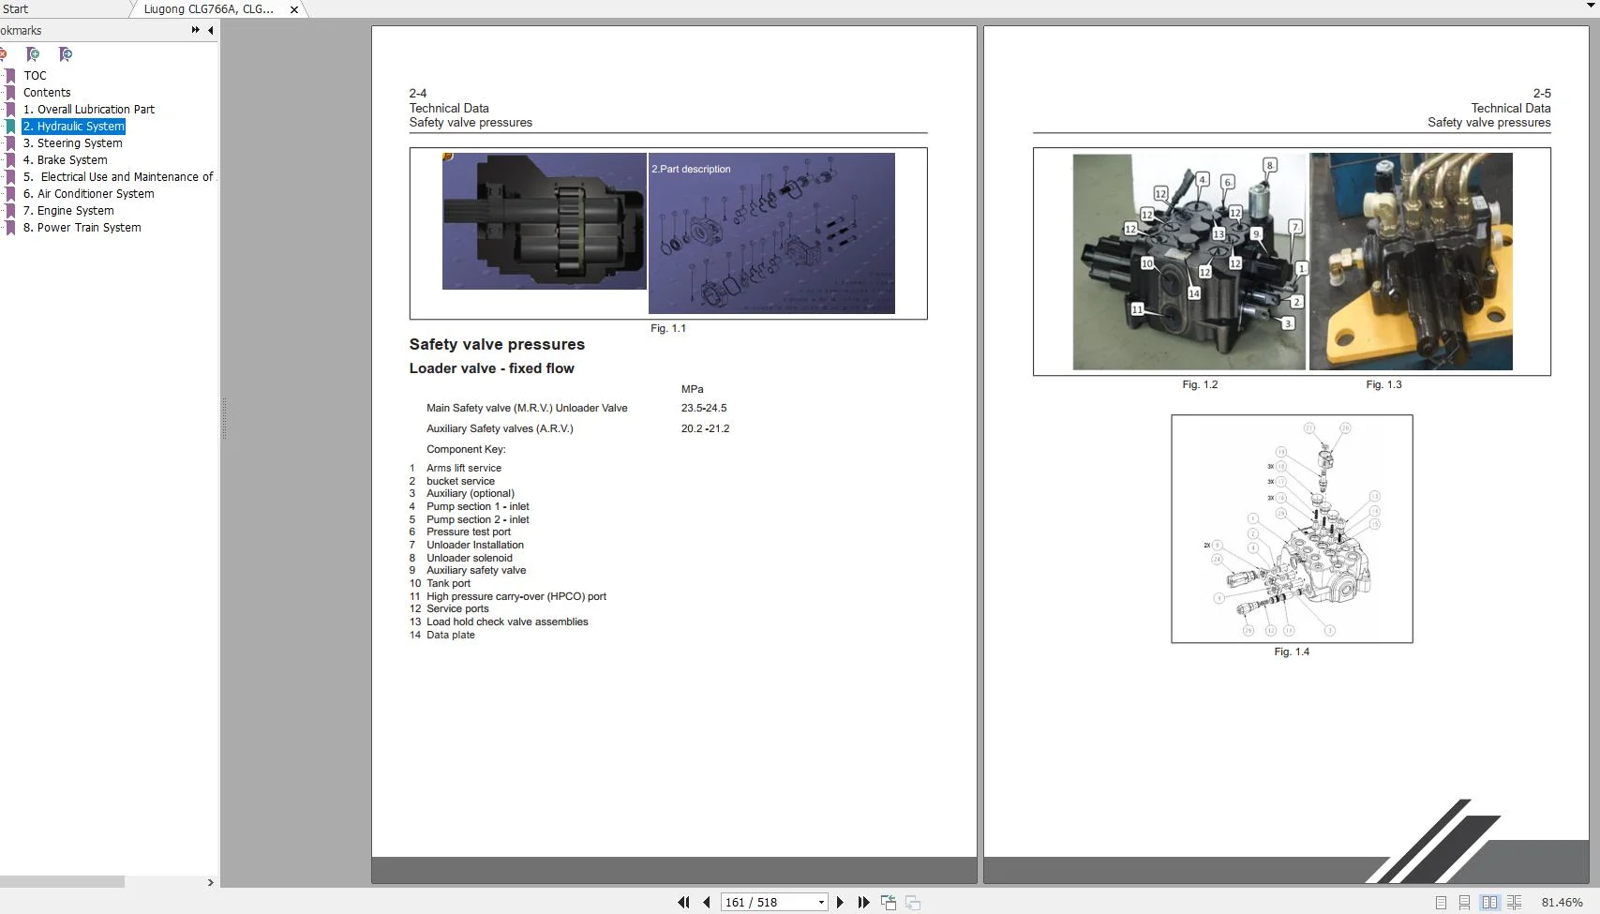Open the 7. Engine System bookmark
Screen dimensions: 1600x914
pyautogui.click(x=68, y=211)
